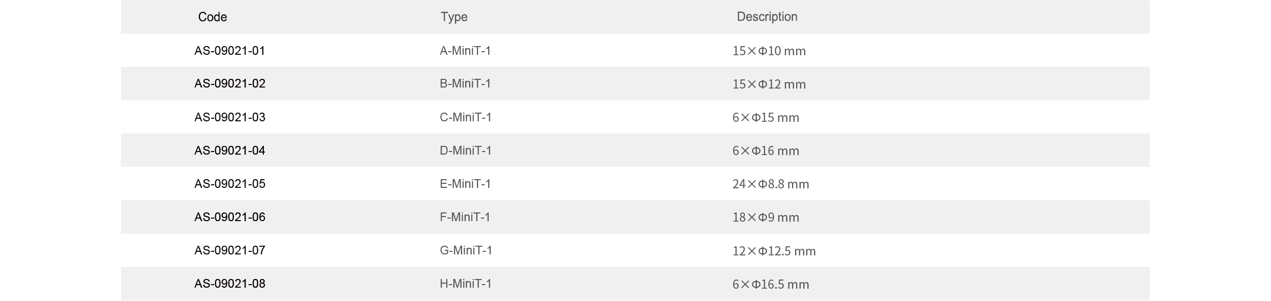The image size is (1271, 301).
Task: Open product code AS-09021-04
Action: (230, 150)
